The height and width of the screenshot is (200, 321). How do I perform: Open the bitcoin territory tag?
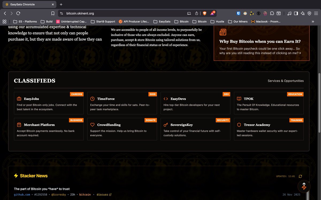point(85,195)
